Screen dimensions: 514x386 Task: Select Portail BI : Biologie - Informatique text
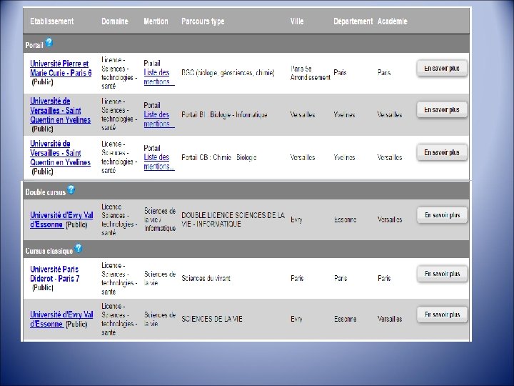click(x=224, y=114)
